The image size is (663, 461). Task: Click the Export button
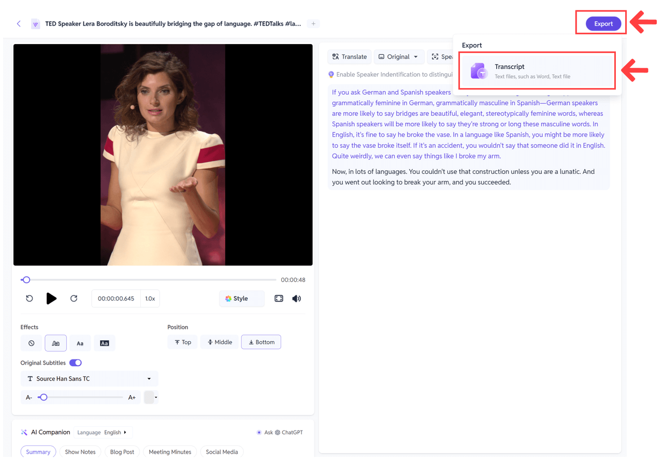click(603, 24)
